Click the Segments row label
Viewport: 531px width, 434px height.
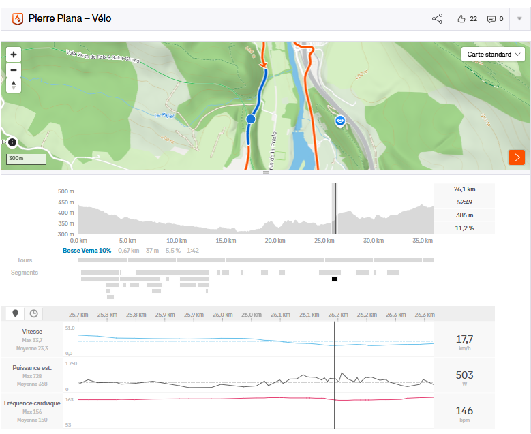(x=25, y=272)
